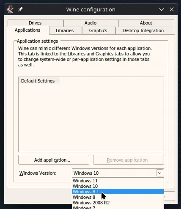Click the Wine glass window icon
This screenshot has height=209, width=181.
(10, 9)
